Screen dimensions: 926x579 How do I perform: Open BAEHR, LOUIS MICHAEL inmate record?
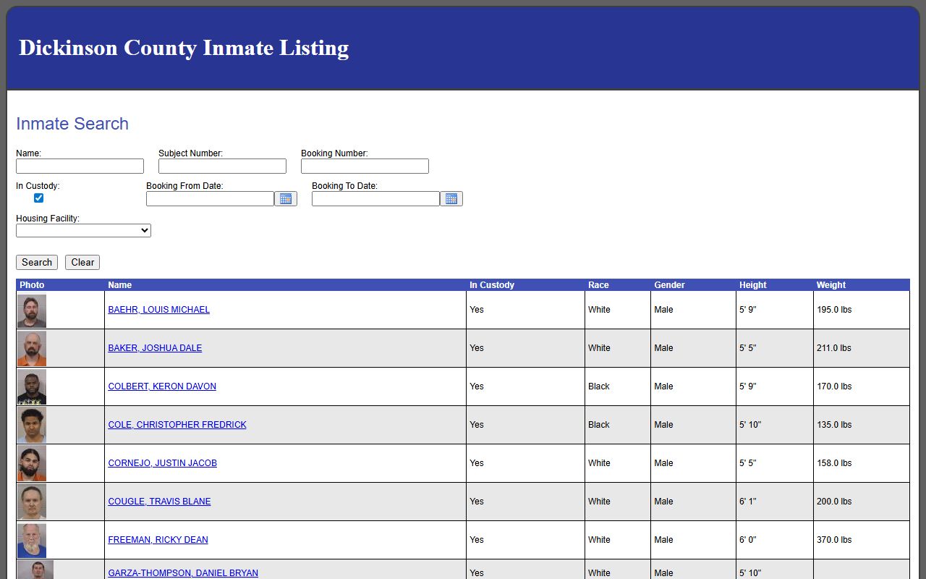(x=159, y=310)
